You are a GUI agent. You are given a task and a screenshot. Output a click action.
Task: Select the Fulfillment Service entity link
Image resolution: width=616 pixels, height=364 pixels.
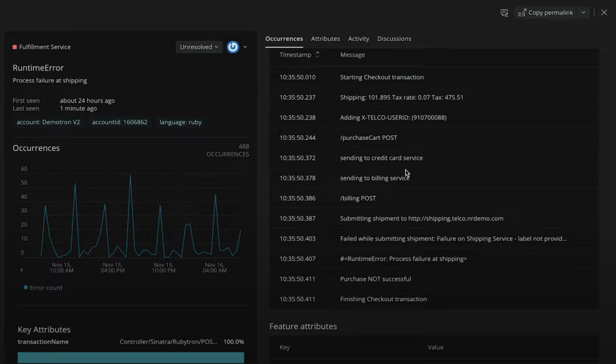tap(44, 47)
